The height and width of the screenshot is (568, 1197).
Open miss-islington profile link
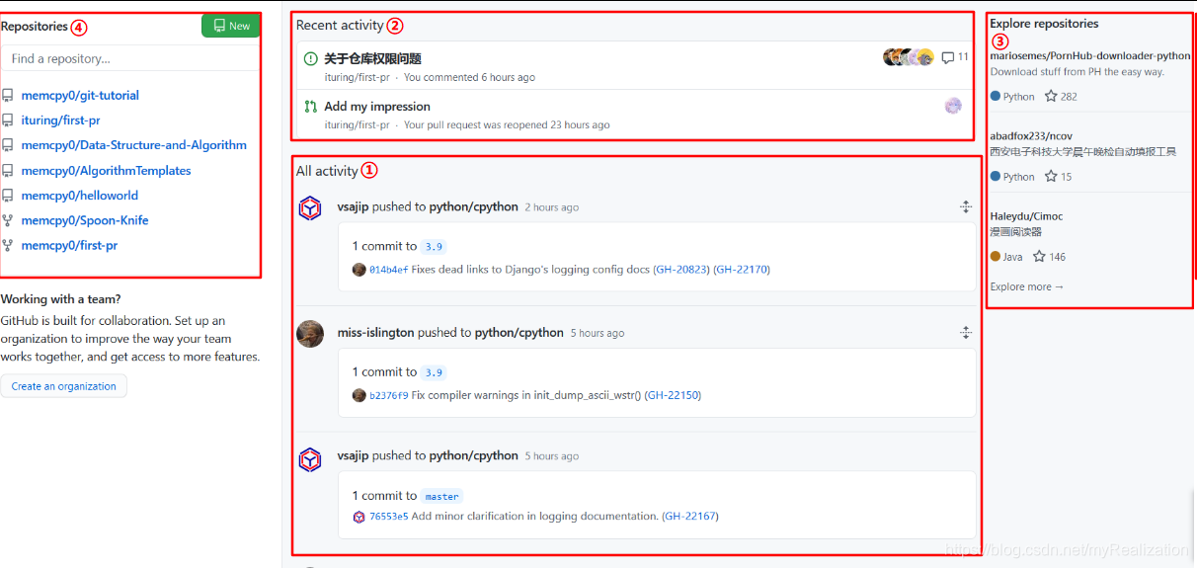376,332
